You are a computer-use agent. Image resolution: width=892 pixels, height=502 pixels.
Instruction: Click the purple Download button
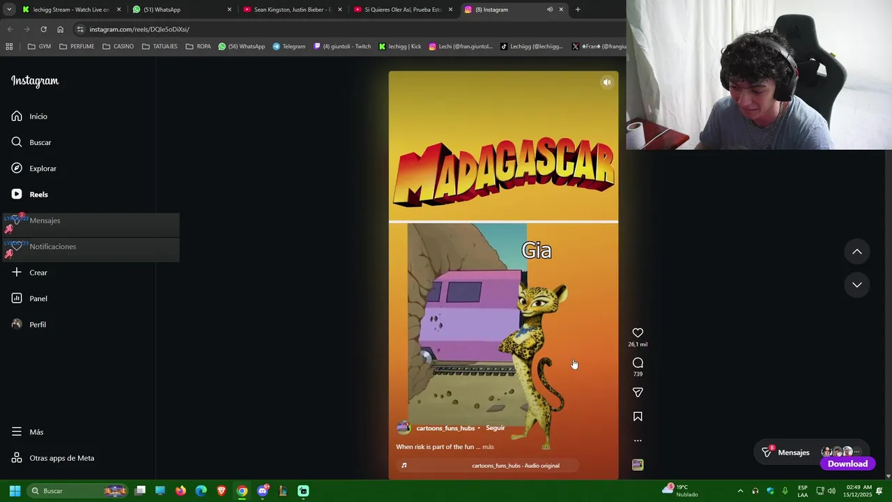pos(847,464)
